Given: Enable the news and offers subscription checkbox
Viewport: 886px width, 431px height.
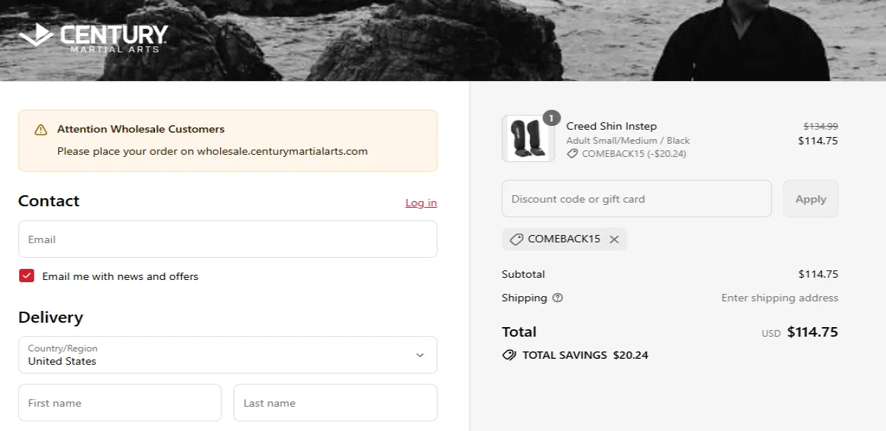Looking at the screenshot, I should point(27,275).
